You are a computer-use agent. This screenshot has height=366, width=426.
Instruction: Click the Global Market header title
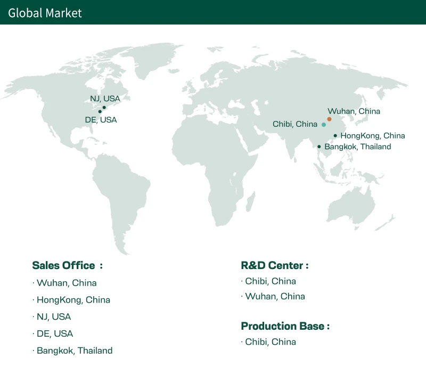(x=45, y=13)
